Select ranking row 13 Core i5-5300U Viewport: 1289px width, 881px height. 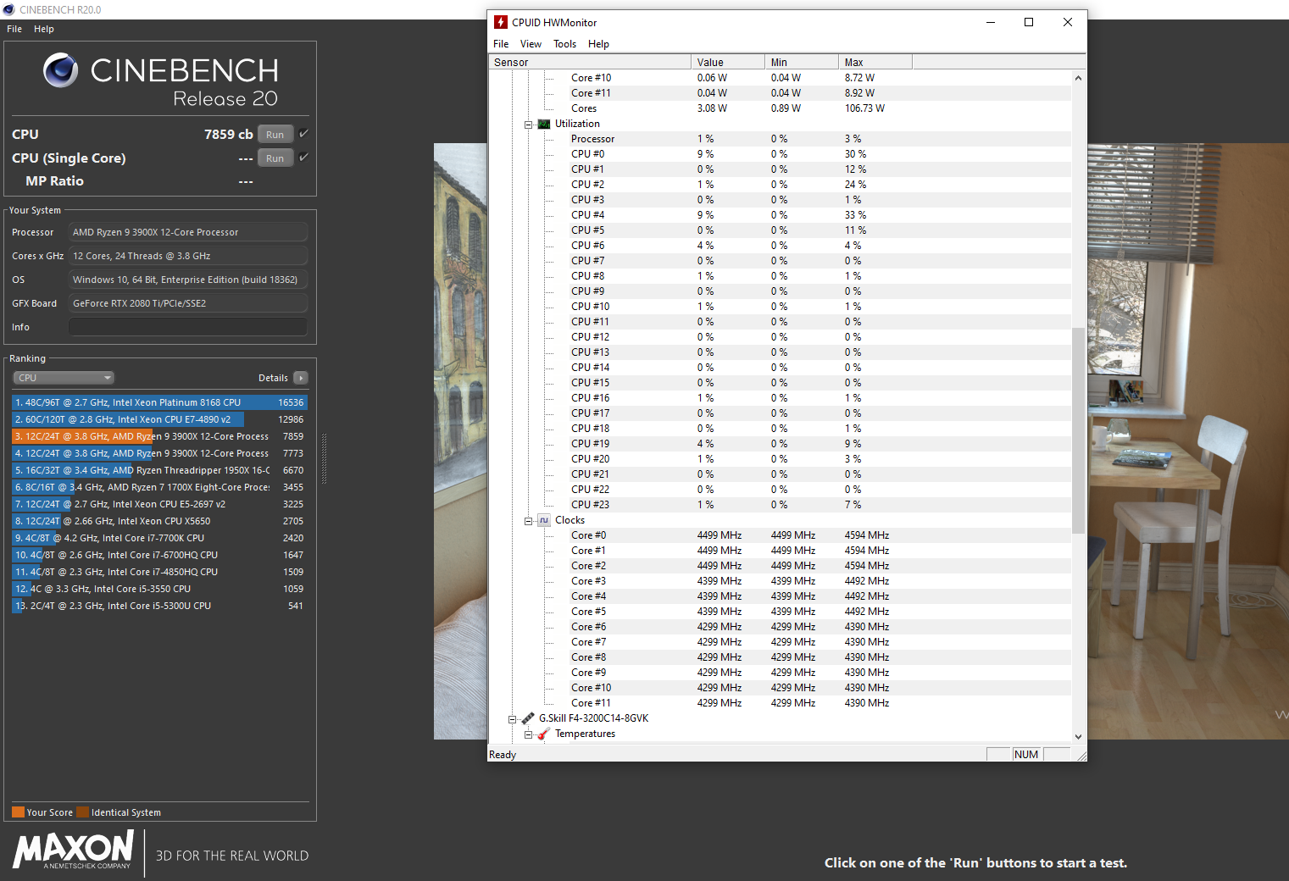[x=159, y=606]
